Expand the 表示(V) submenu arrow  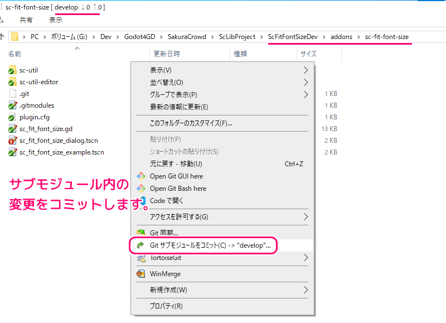click(x=306, y=70)
